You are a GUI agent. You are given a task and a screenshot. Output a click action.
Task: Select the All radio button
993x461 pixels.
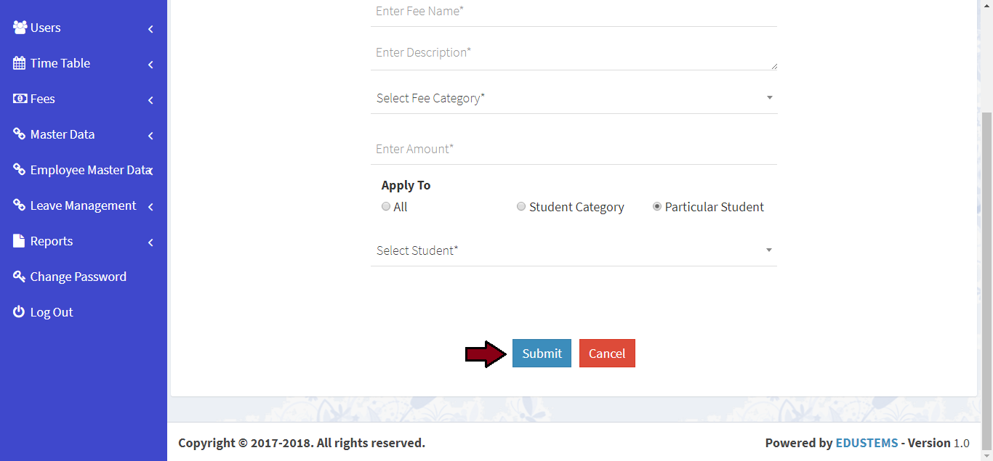tap(386, 206)
